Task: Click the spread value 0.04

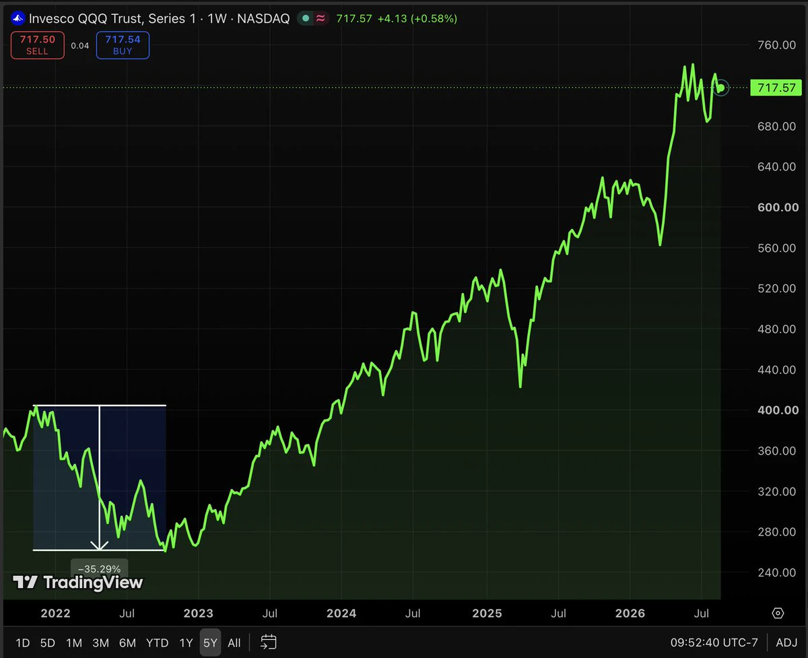Action: coord(80,46)
